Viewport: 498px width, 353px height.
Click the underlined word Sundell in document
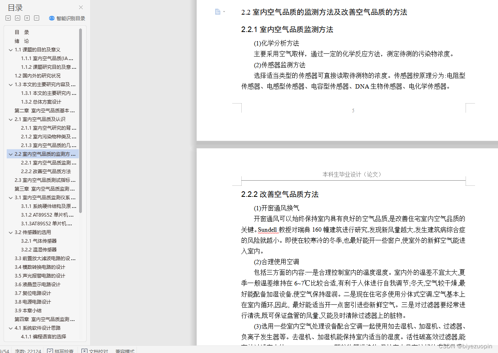pyautogui.click(x=268, y=229)
